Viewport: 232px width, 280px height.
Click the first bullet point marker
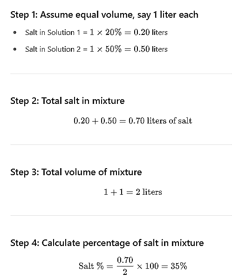[15, 33]
